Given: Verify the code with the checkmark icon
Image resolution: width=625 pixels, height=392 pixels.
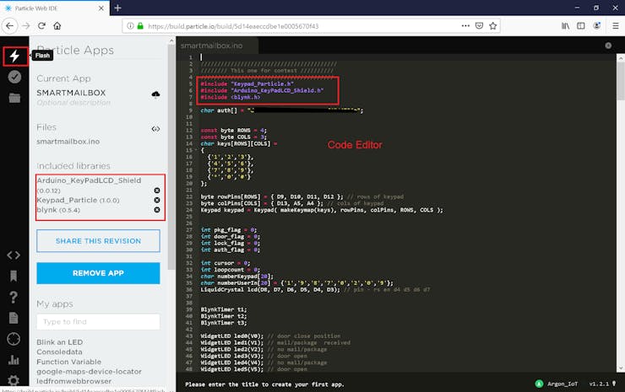Looking at the screenshot, I should (14, 77).
